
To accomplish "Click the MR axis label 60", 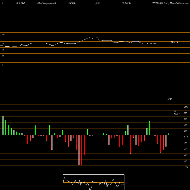I will [x=185, y=119].
